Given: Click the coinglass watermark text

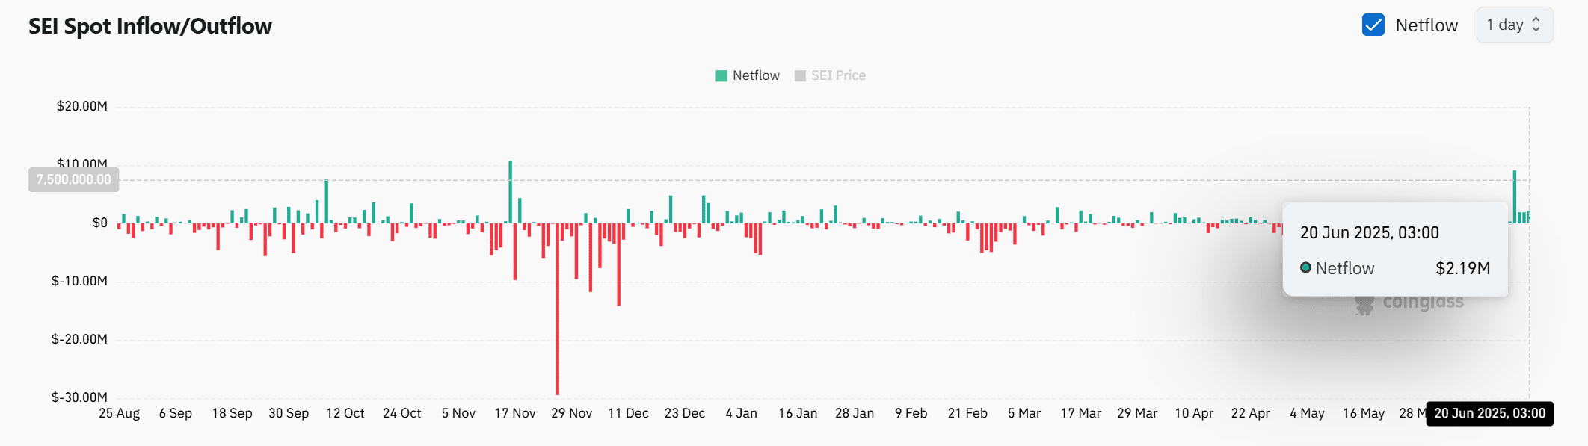Looking at the screenshot, I should (1423, 302).
